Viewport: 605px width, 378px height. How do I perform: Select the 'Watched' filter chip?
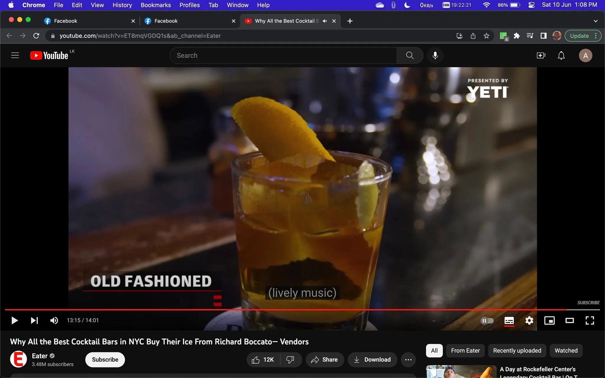pyautogui.click(x=566, y=351)
